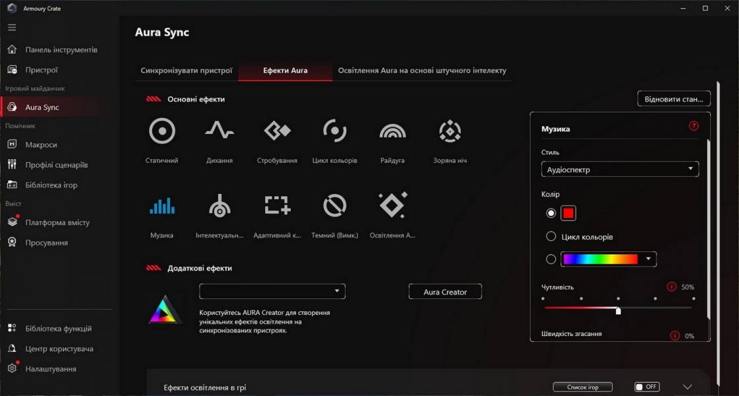The width and height of the screenshot is (739, 396).
Task: Choose the Dark (Темний Вимк.) effect
Action: tap(334, 205)
